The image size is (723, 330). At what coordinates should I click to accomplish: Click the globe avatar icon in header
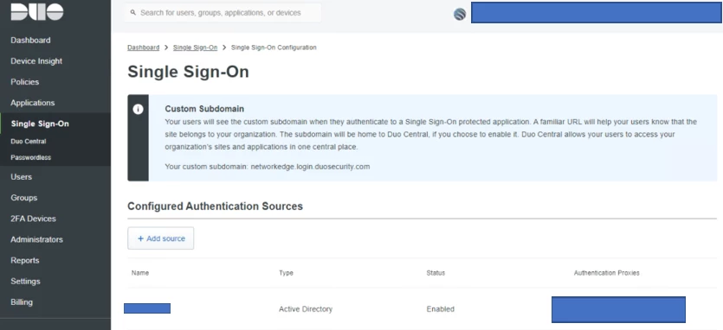[460, 15]
